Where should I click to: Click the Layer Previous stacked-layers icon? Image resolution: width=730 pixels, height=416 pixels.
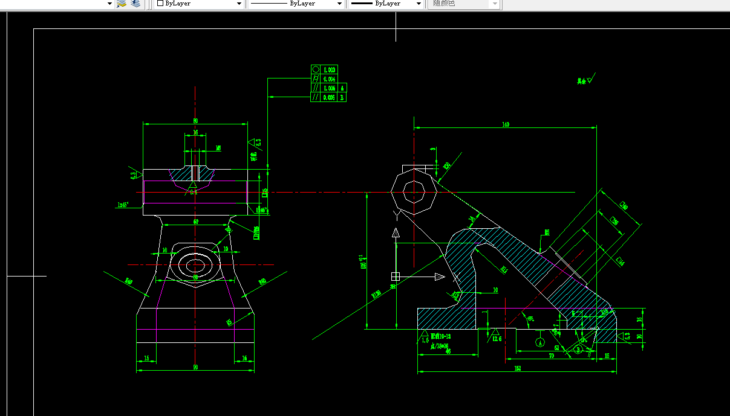(135, 3)
